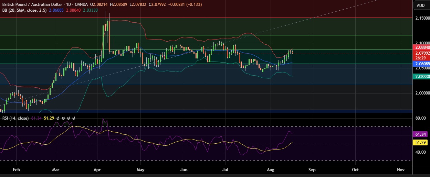Select current price 2.07992 label on axis

click(x=422, y=53)
